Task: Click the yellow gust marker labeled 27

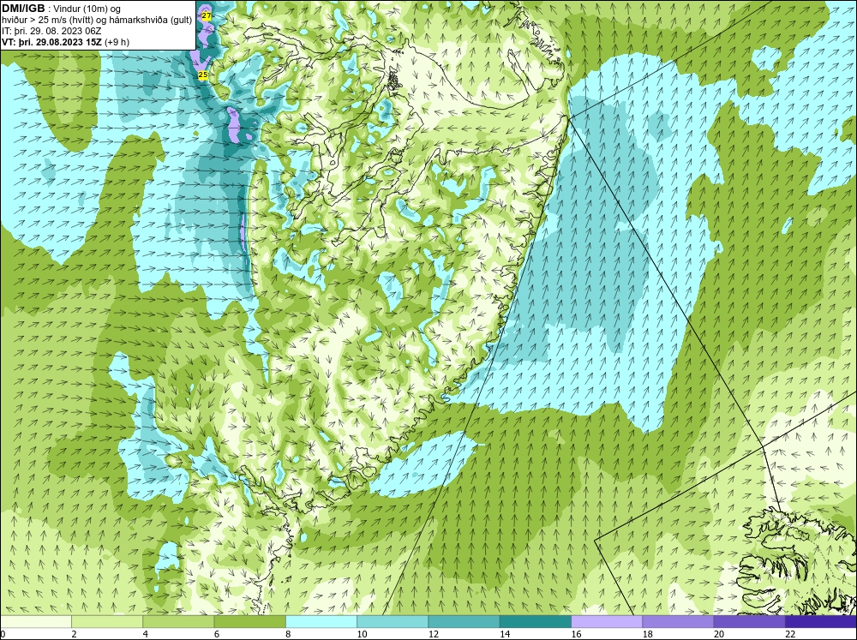Action: pyautogui.click(x=206, y=15)
